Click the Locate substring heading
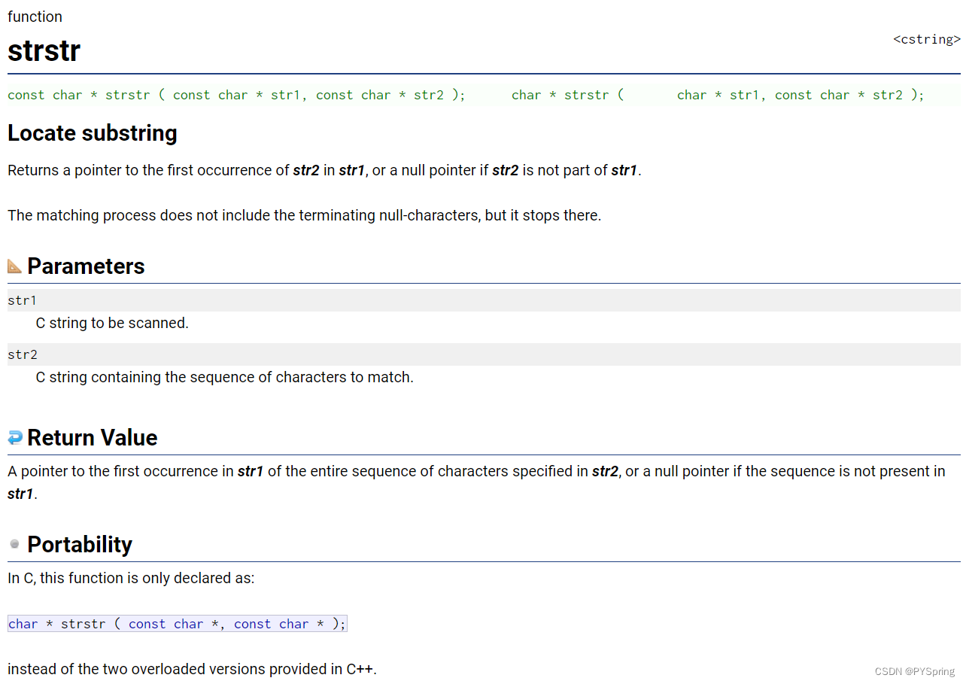The width and height of the screenshot is (966, 684). [x=93, y=133]
